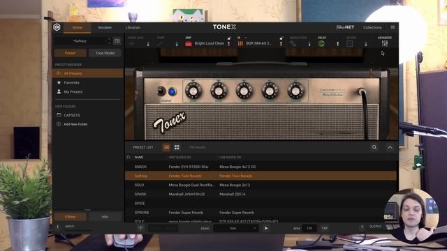Toggle the amp Power switch

161,91
